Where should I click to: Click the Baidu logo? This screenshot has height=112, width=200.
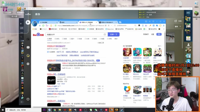pyautogui.click(x=38, y=34)
